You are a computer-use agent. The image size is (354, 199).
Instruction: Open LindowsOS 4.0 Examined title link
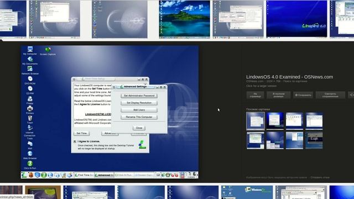(289, 77)
